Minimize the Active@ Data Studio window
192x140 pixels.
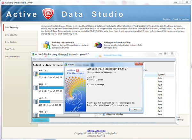click(x=175, y=2)
